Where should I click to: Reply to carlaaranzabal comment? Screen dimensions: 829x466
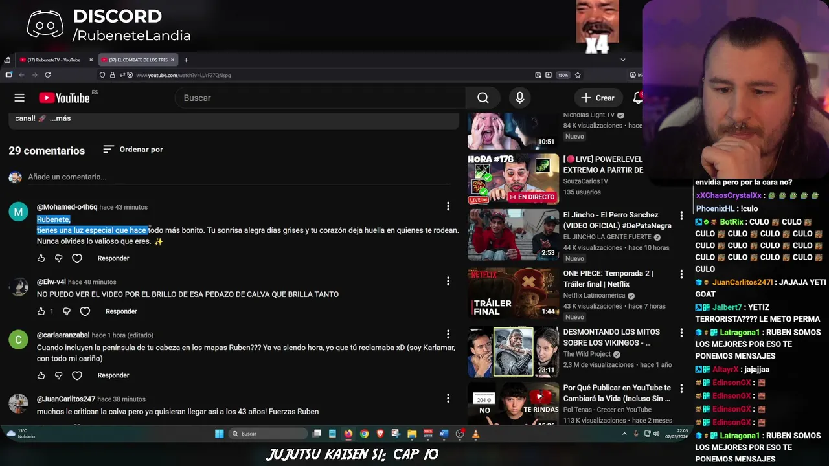coord(113,375)
